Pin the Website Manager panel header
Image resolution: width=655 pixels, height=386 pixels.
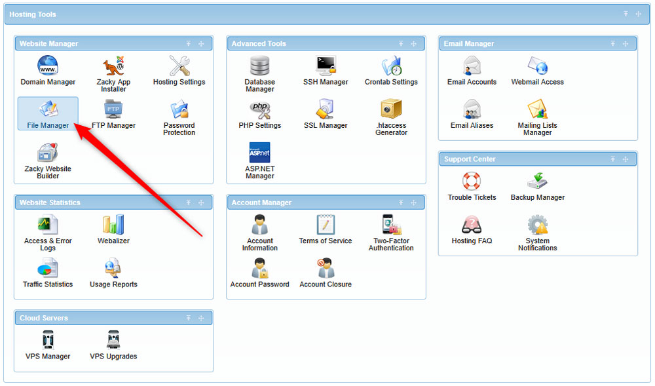coord(189,43)
